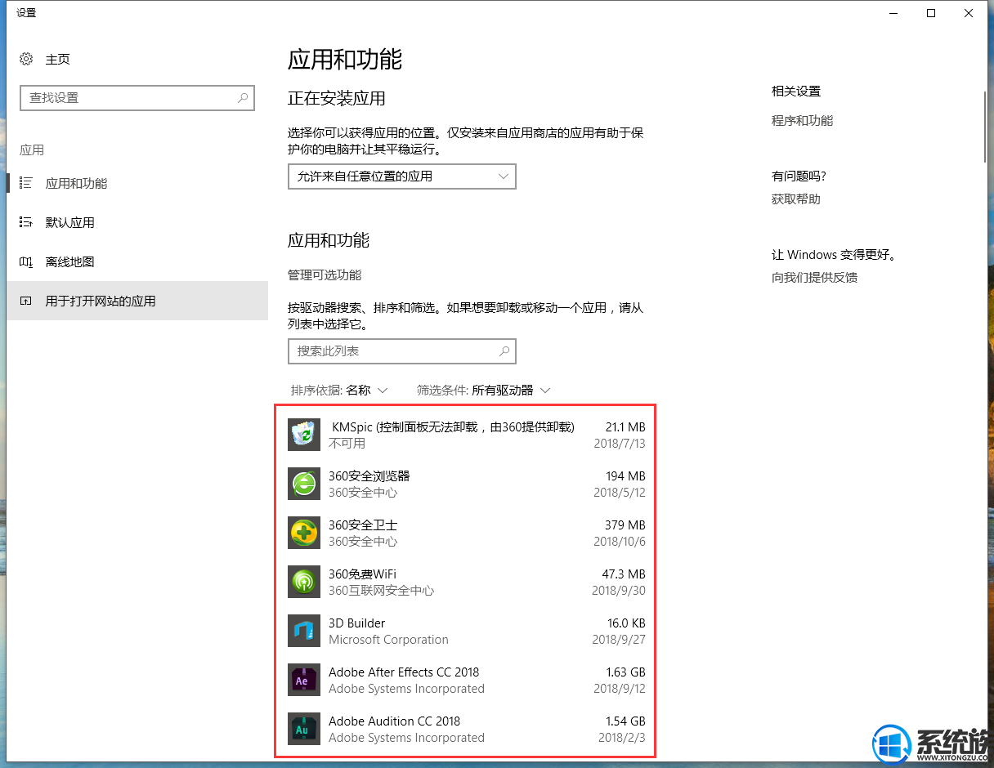Click the vertical scrollbar of the settings page
The height and width of the screenshot is (768, 994).
[x=986, y=127]
